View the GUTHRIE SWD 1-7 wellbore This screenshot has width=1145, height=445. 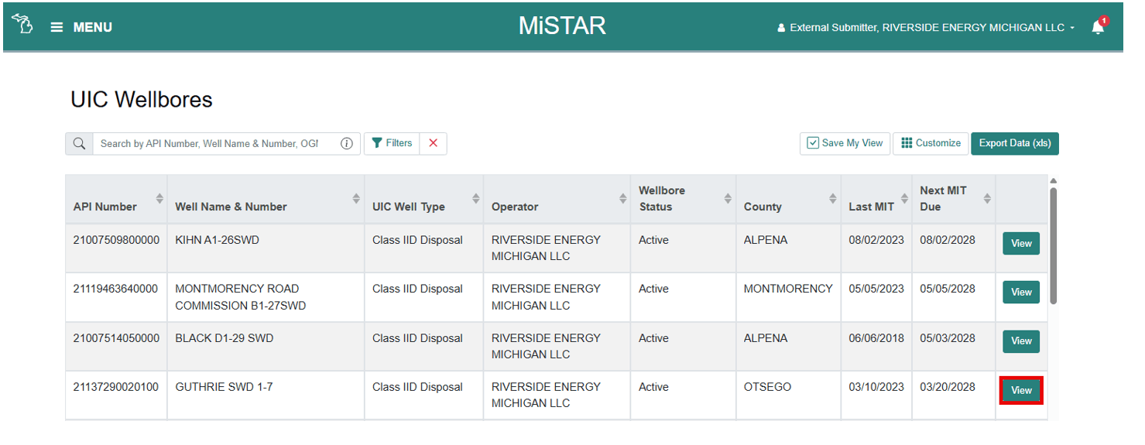click(1021, 391)
